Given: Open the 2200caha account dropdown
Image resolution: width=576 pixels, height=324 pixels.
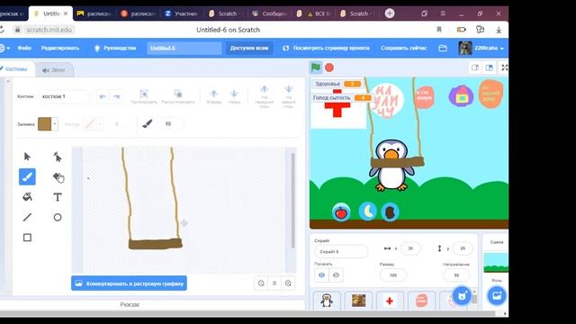Looking at the screenshot, I should tap(482, 48).
